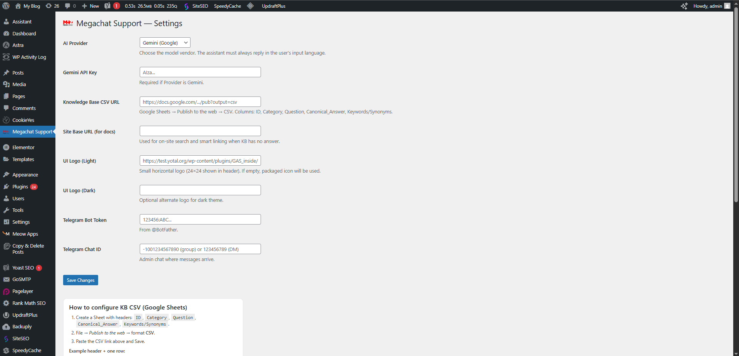Click the WordPress logo in admin bar
Image resolution: width=739 pixels, height=356 pixels.
coord(6,6)
